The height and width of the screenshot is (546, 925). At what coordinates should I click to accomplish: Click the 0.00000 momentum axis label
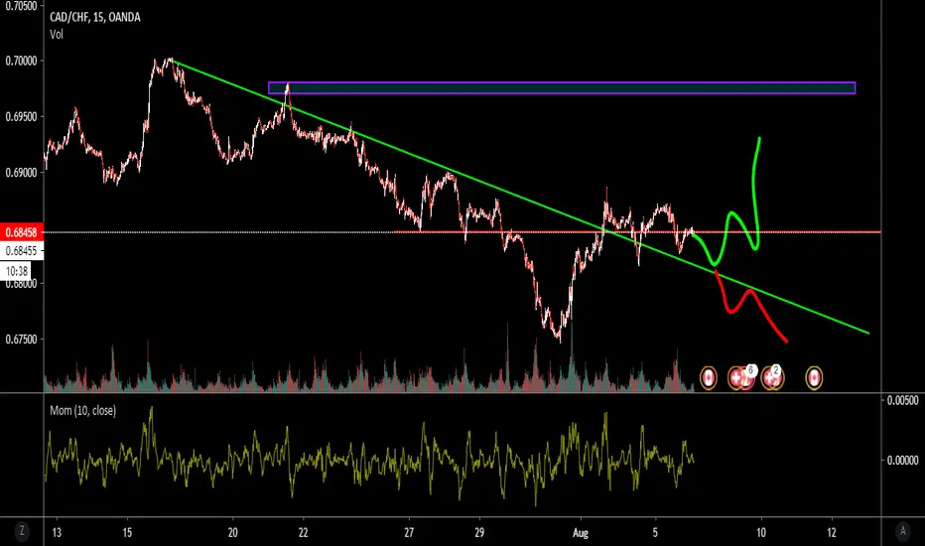(x=902, y=460)
